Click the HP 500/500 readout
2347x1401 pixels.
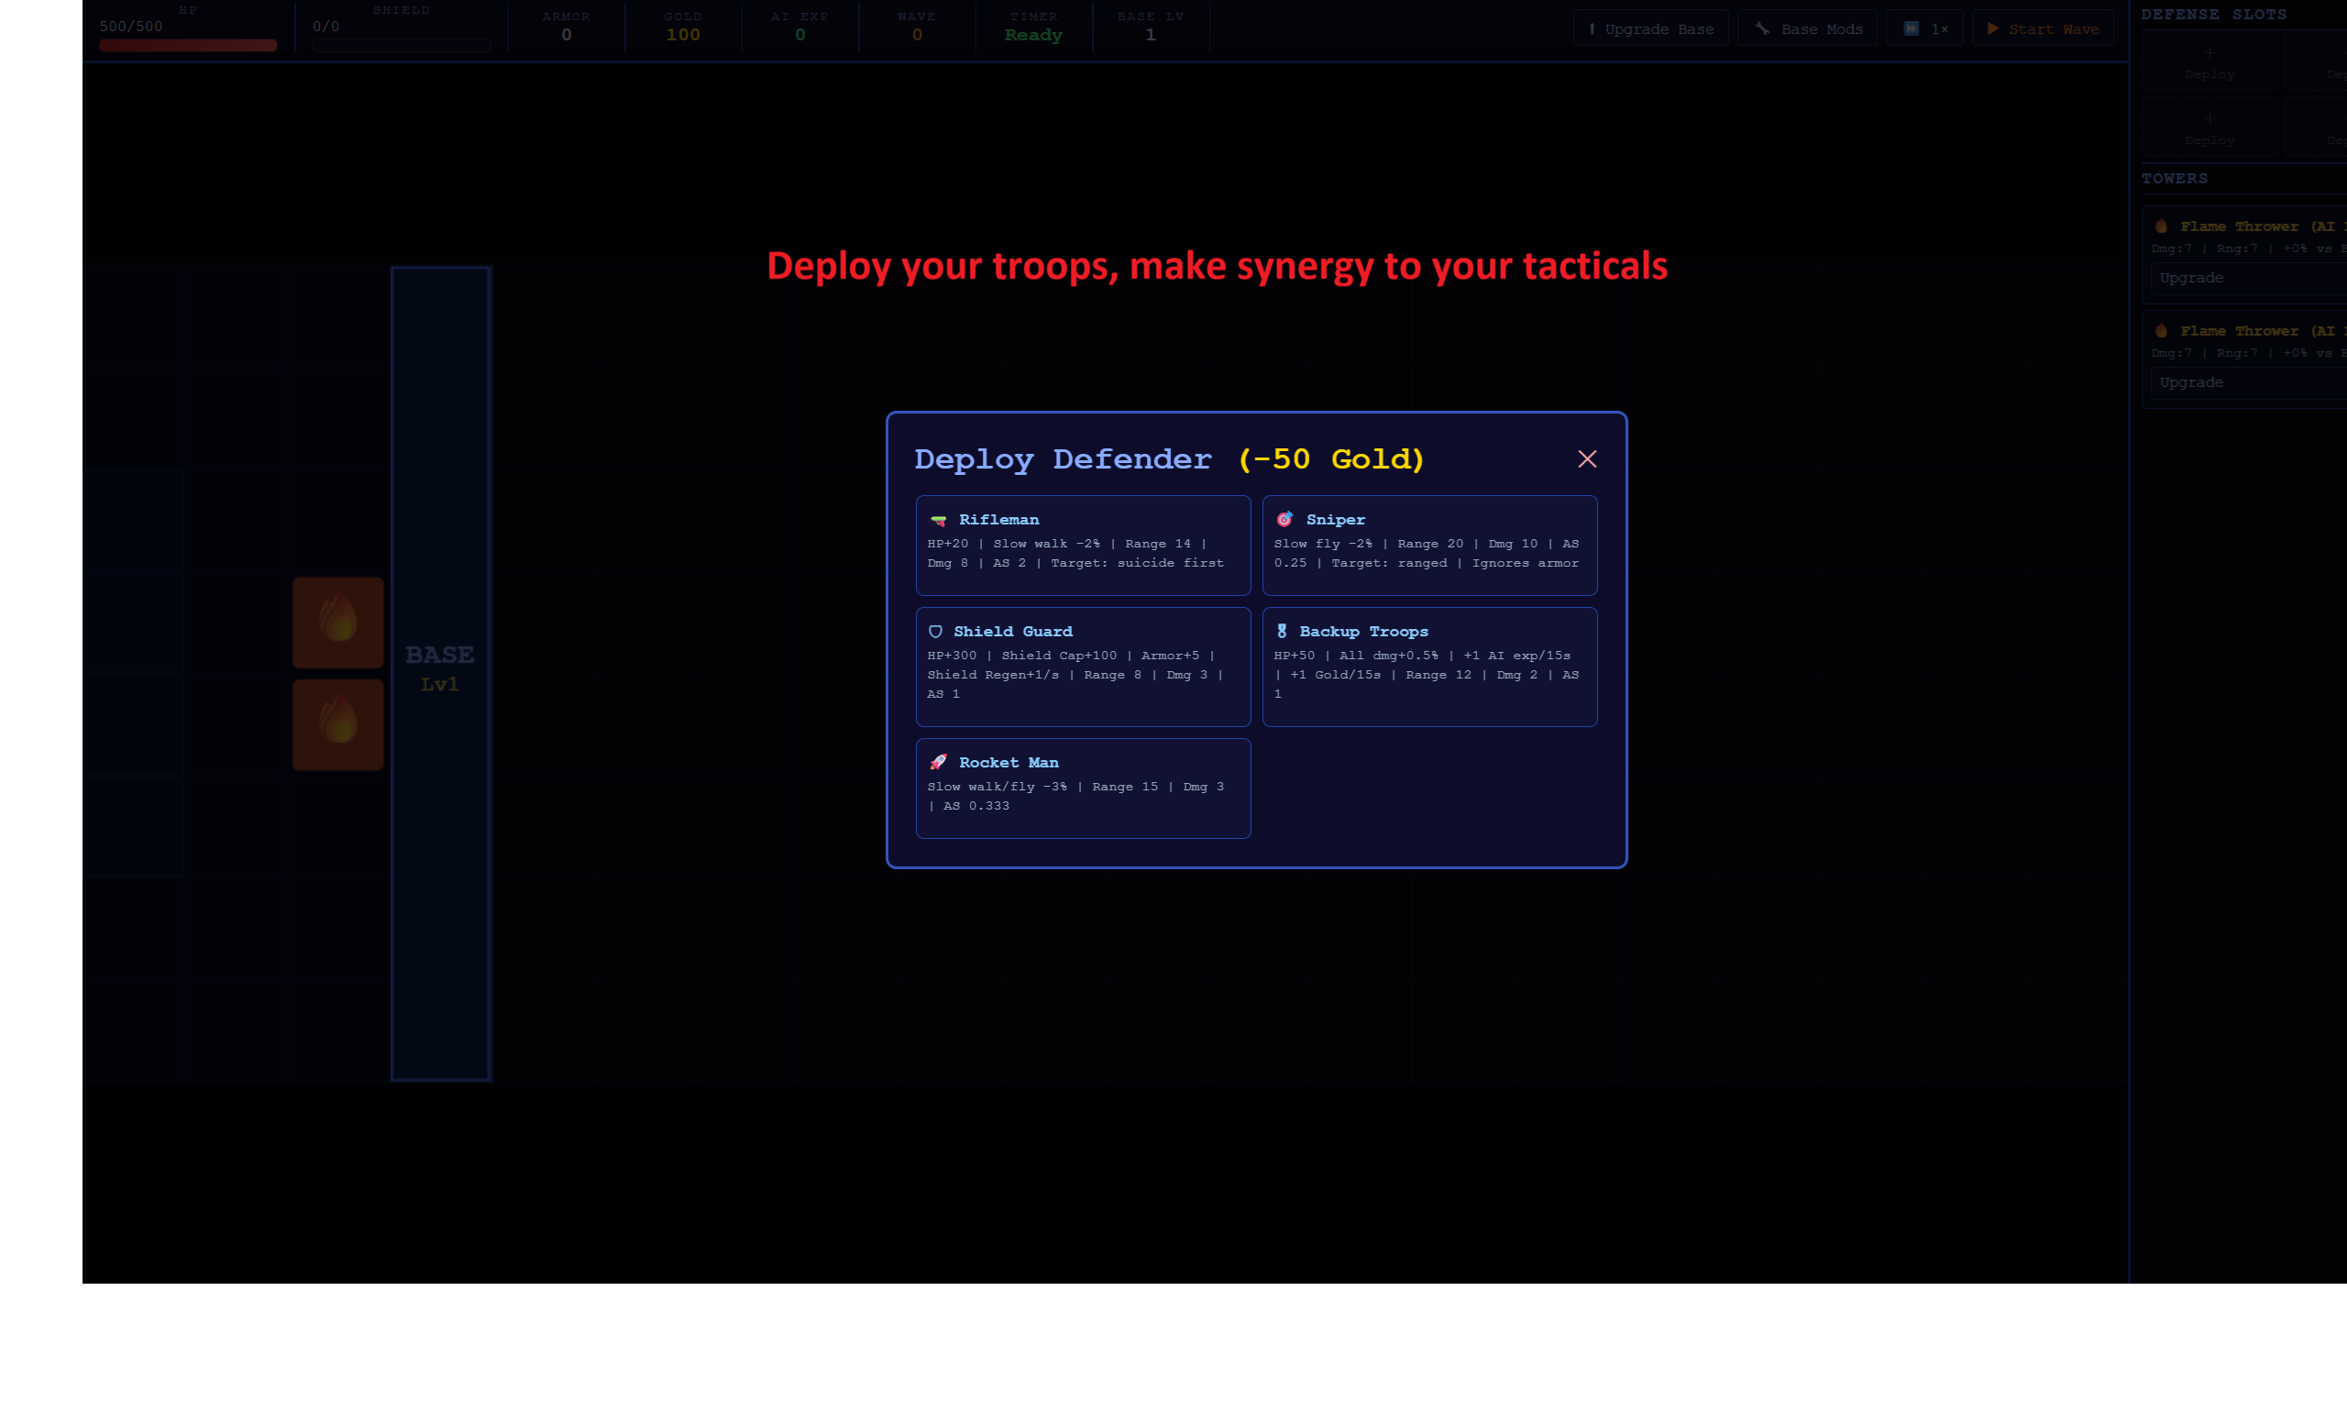pos(131,27)
